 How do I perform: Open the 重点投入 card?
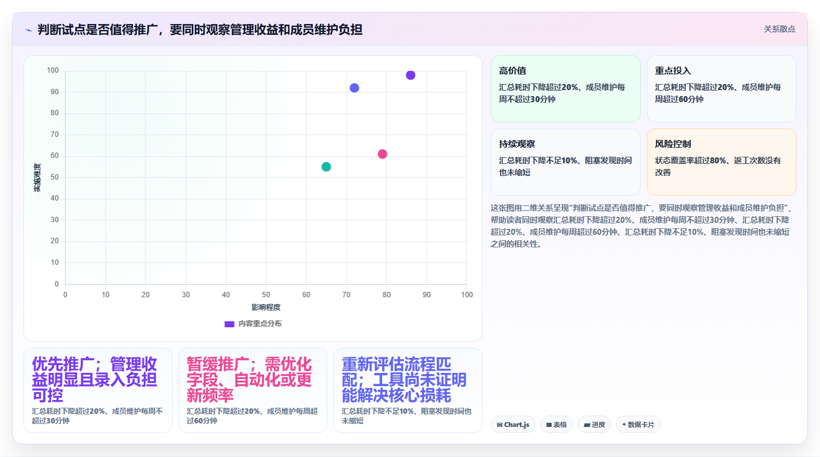[x=721, y=89]
